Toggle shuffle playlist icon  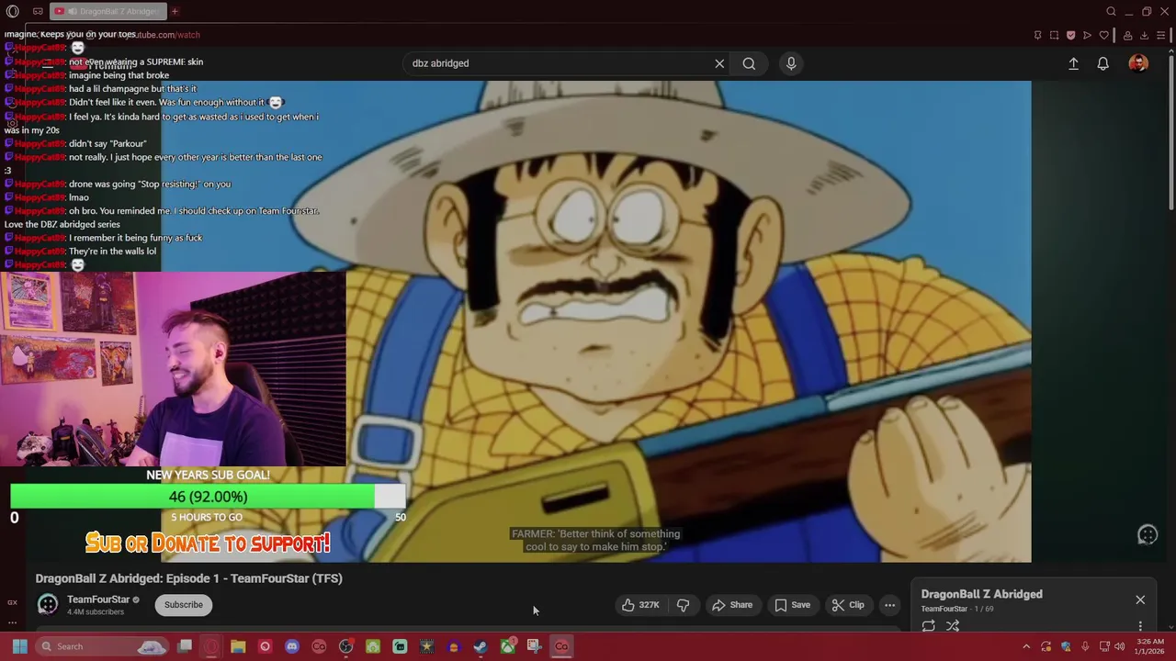tap(953, 626)
